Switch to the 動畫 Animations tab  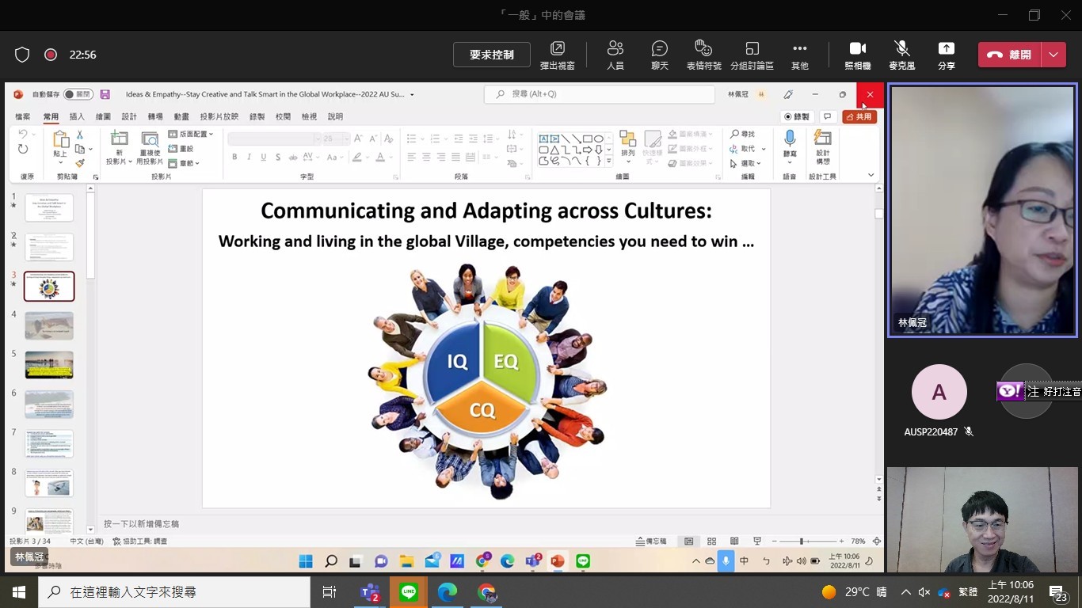[181, 116]
